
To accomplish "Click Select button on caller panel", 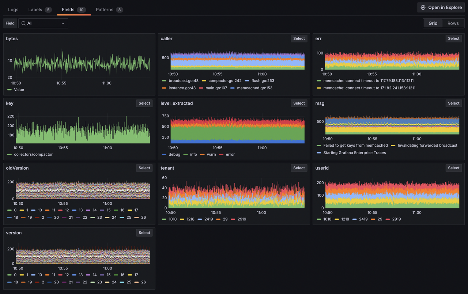I will click(x=299, y=38).
